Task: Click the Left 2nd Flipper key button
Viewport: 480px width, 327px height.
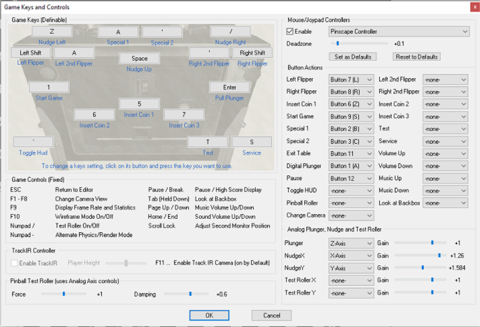Action: [74, 53]
